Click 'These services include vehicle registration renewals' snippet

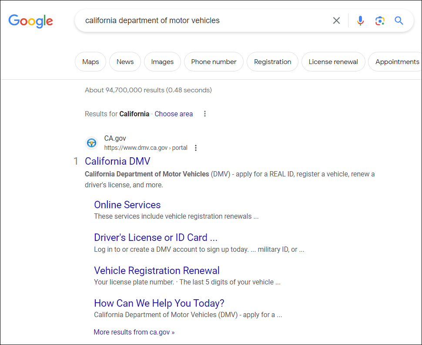click(x=176, y=216)
